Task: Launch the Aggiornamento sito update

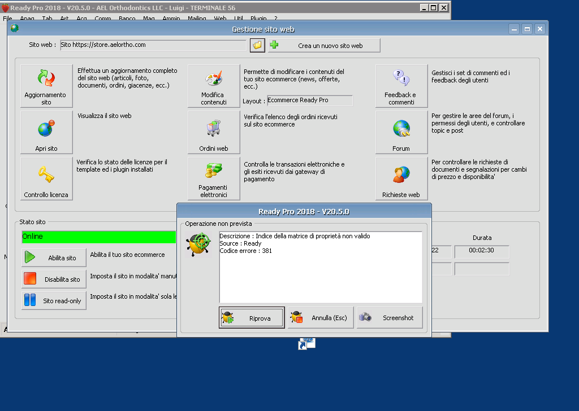Action: (x=46, y=86)
